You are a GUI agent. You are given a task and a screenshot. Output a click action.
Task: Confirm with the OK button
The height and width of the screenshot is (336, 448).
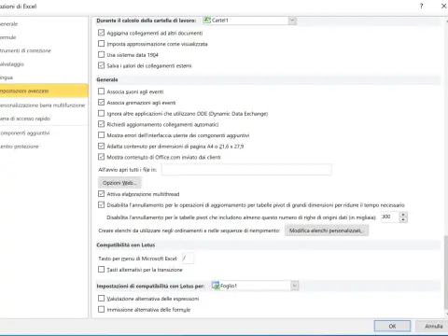pyautogui.click(x=392, y=326)
